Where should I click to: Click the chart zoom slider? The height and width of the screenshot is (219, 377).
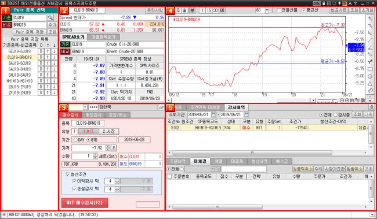[327, 100]
